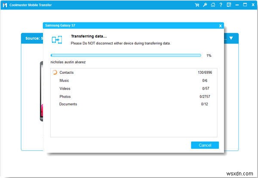258x178 pixels.
Task: Select the Documents row
Action: [x=134, y=104]
